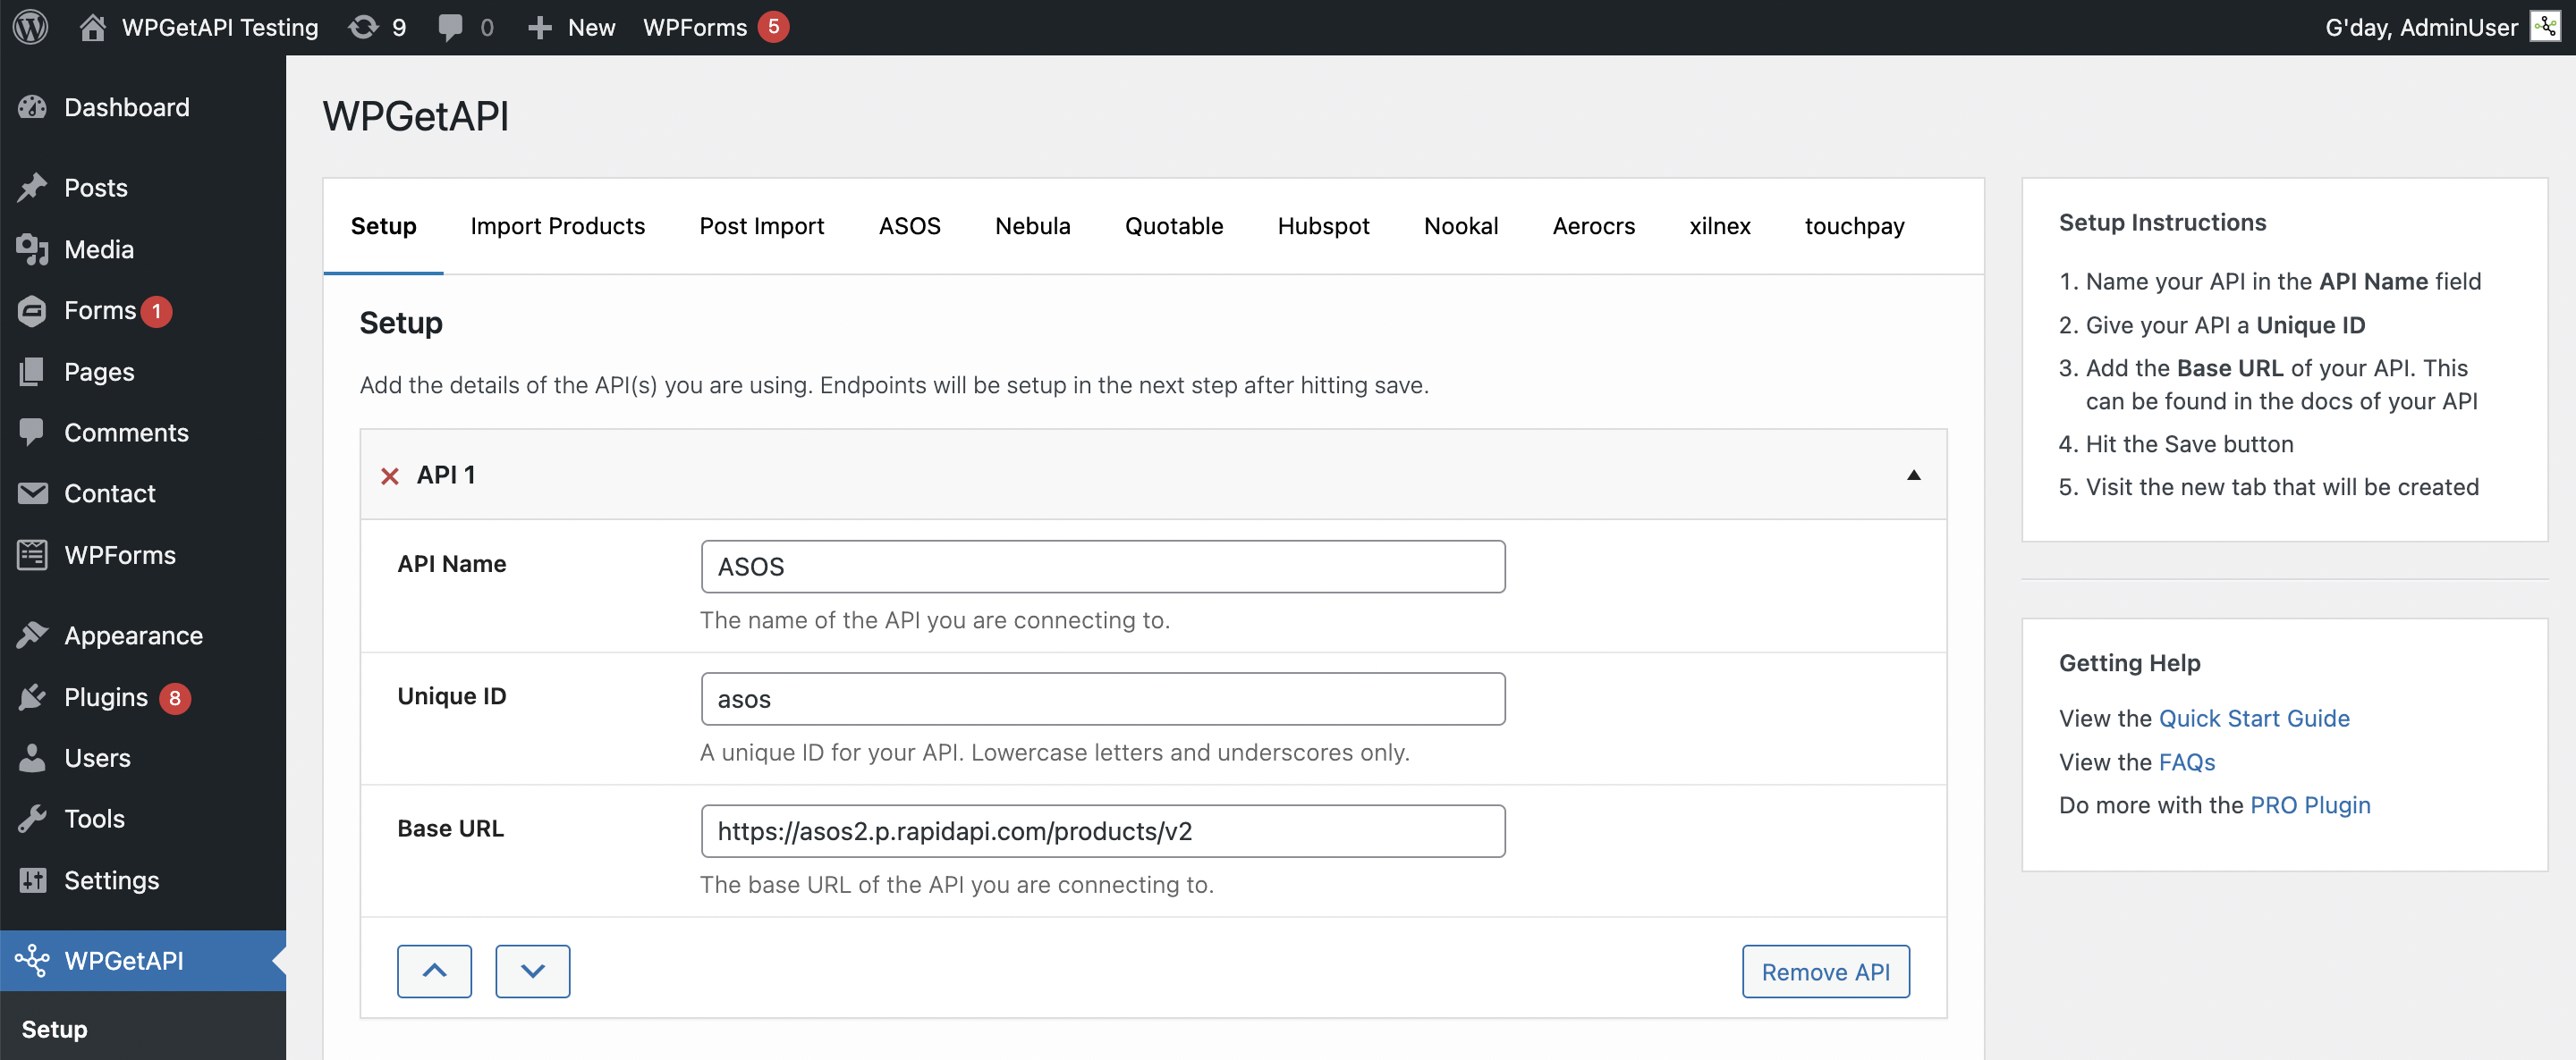
Task: Click G'day, AdminUser account menu
Action: click(2442, 27)
